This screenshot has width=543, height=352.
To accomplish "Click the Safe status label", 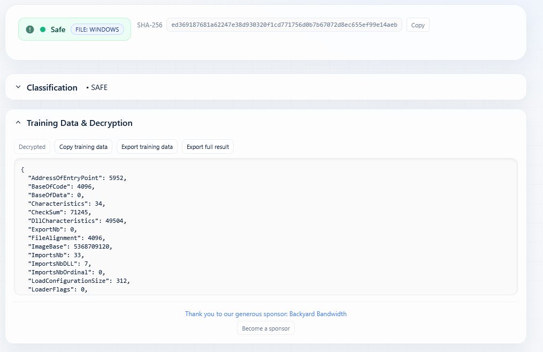I will 58,29.
